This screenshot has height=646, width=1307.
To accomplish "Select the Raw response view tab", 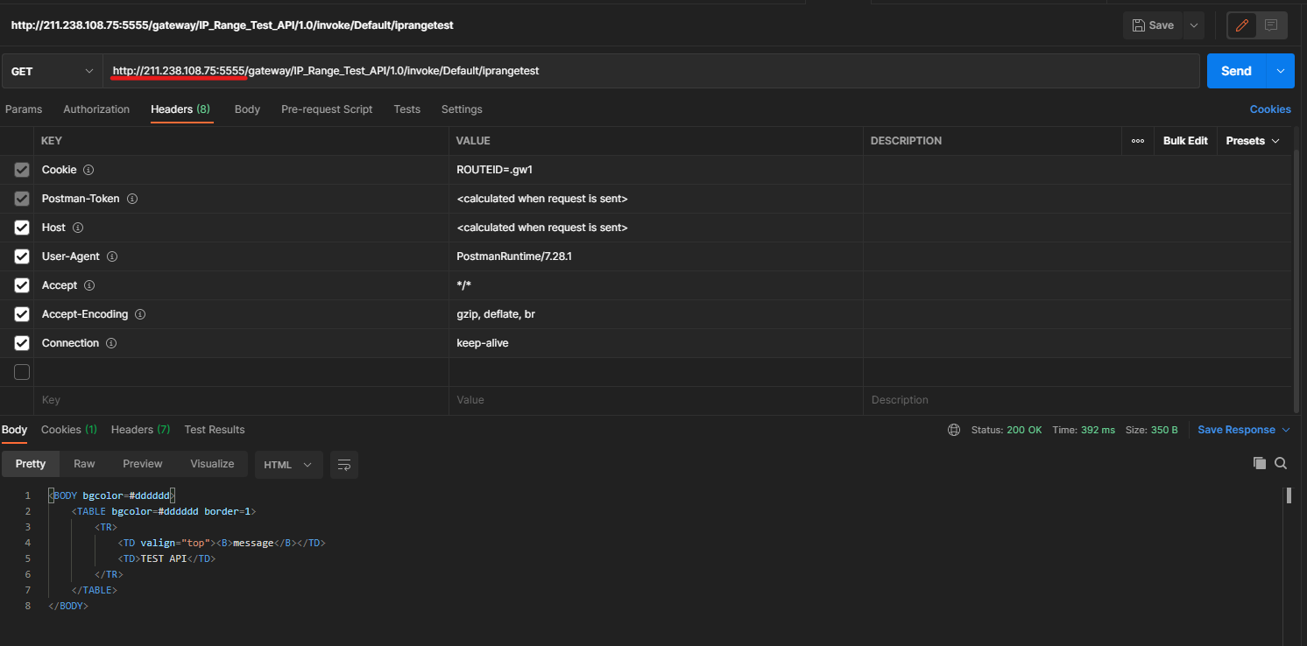I will pos(84,464).
